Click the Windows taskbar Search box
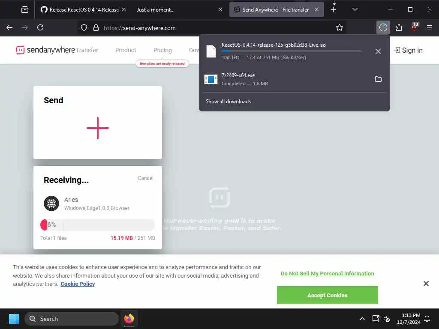 (72, 319)
